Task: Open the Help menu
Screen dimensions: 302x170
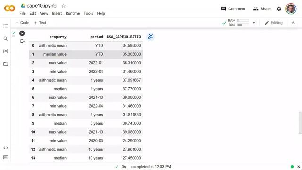Action: 101,13
